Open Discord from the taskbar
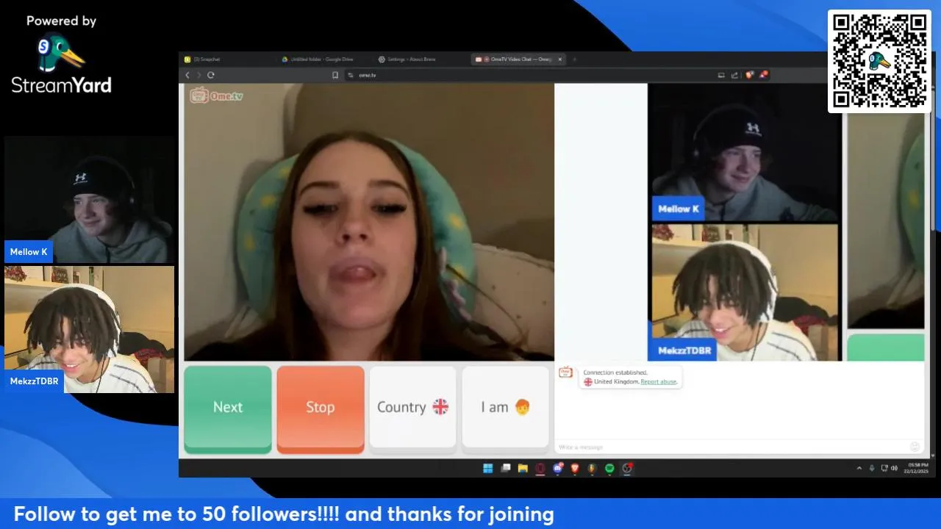 [x=558, y=468]
